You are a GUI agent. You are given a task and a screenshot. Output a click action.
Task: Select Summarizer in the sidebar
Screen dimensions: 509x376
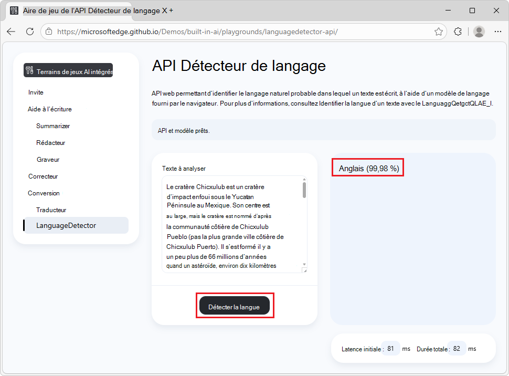coord(53,126)
